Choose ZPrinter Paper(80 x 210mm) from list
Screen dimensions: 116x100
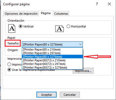52,49
